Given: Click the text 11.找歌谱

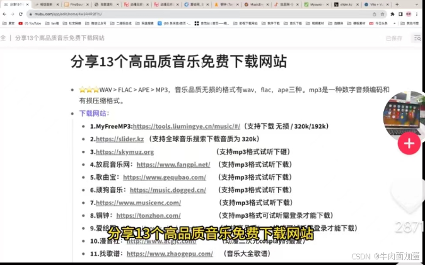Looking at the screenshot, I should point(106,254).
